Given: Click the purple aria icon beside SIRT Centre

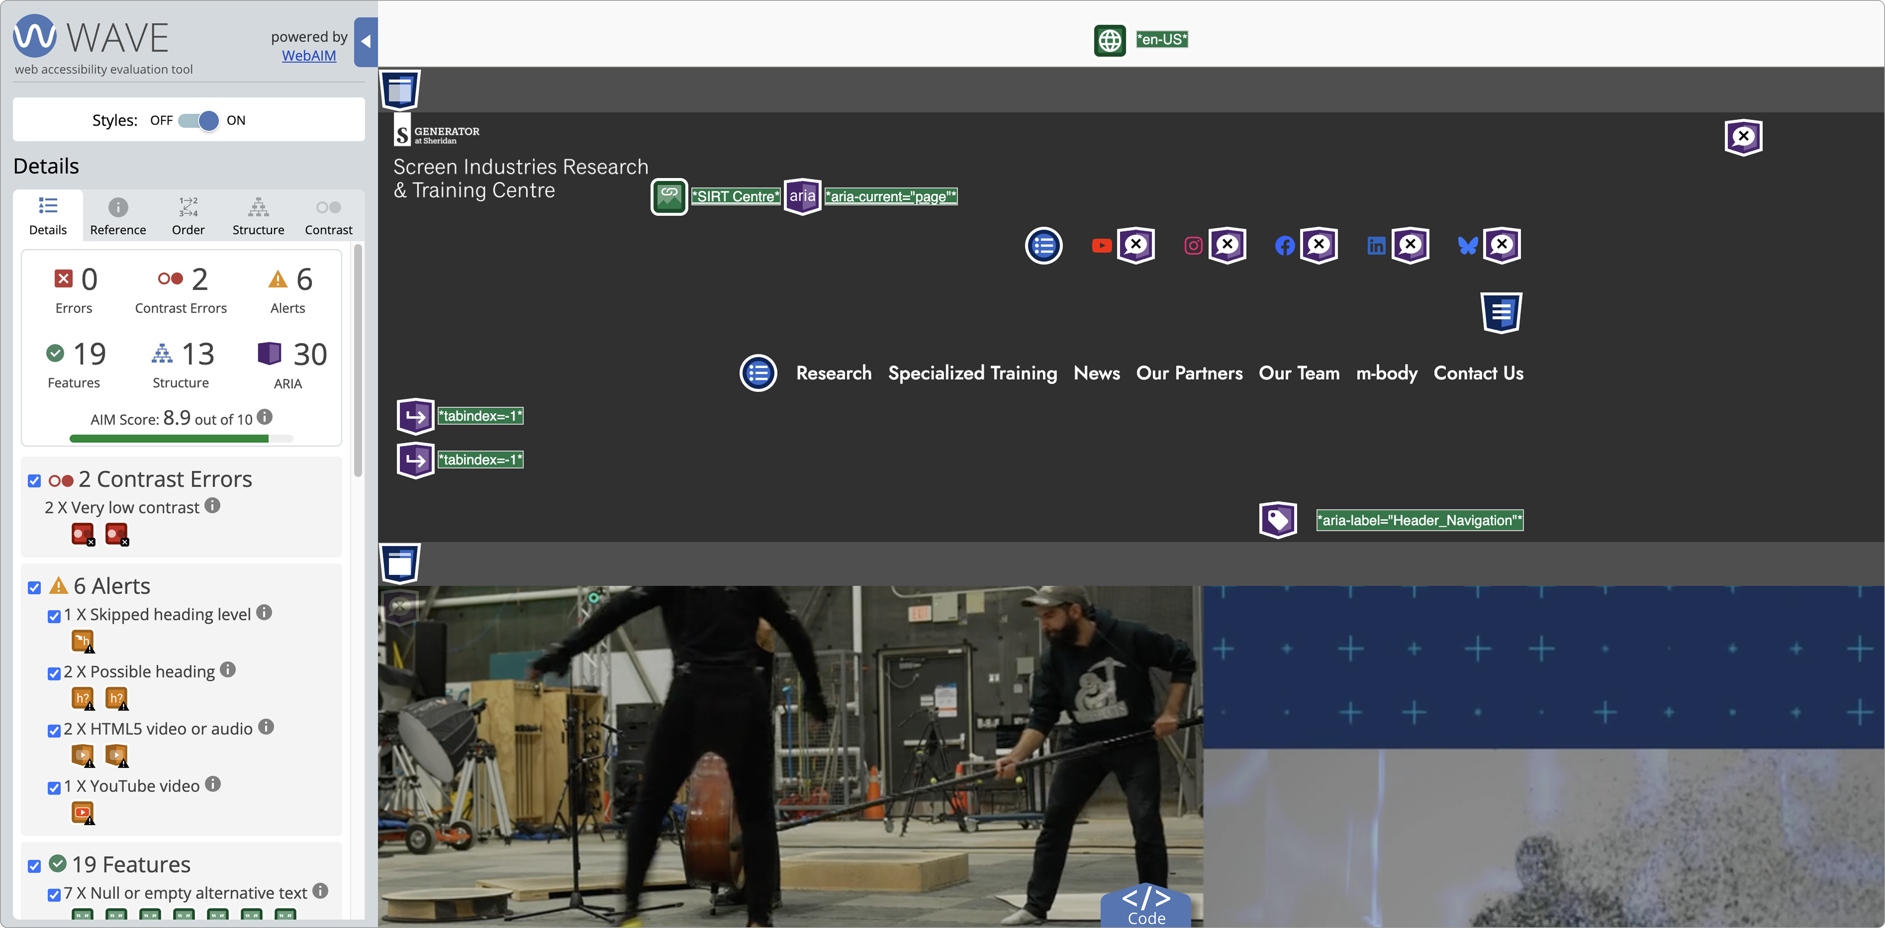Looking at the screenshot, I should click(802, 196).
